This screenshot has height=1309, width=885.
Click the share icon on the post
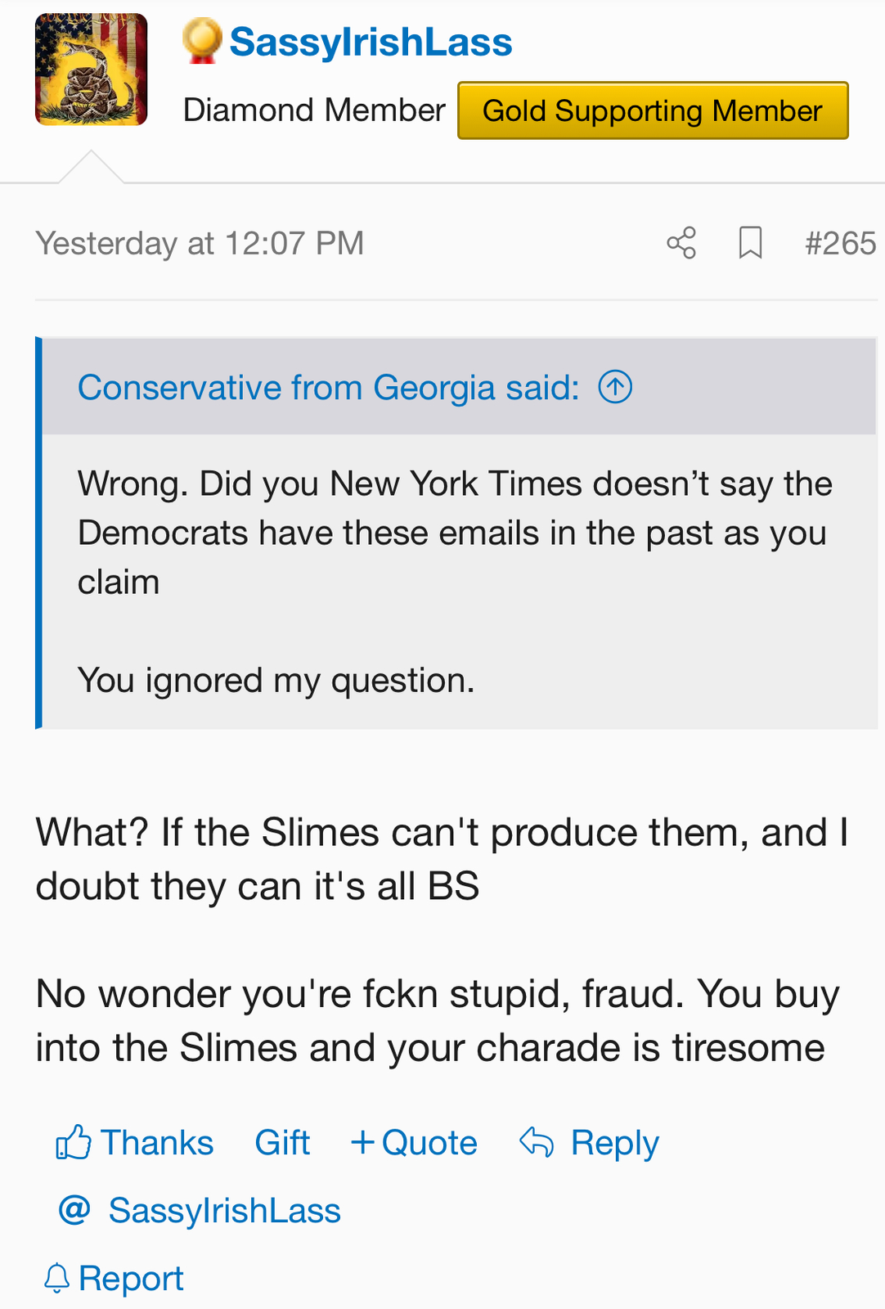[681, 243]
